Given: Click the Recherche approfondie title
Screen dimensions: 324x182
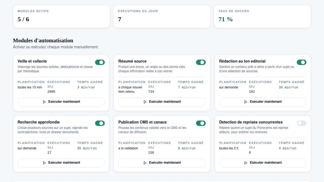Looking at the screenshot, I should click(39, 122).
